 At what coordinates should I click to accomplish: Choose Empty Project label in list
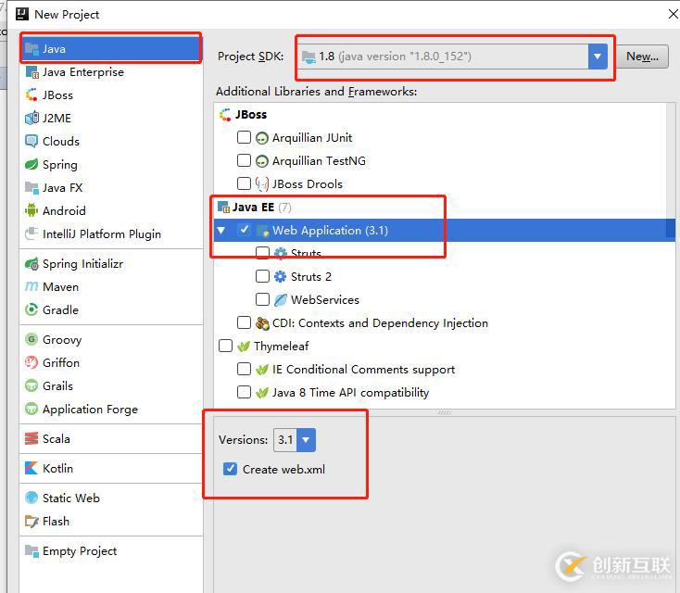point(80,551)
